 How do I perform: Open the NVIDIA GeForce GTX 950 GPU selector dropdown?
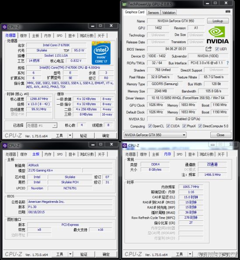tap(155, 135)
